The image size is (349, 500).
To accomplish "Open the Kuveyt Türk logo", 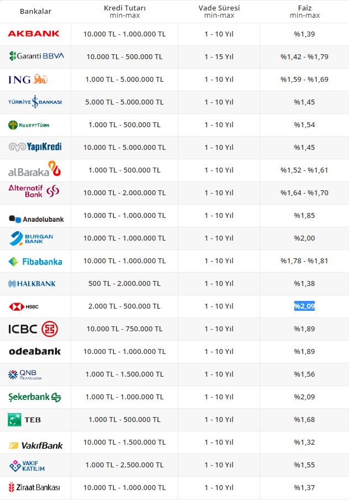I will pos(29,124).
